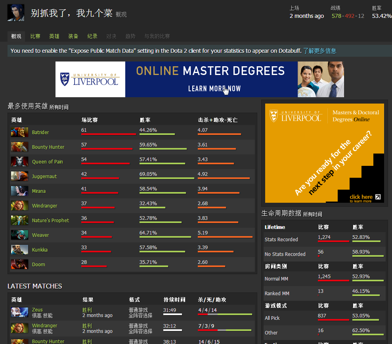Select the LATEST MATCHES heading
Viewport: 392px width, 344px height.
35,286
